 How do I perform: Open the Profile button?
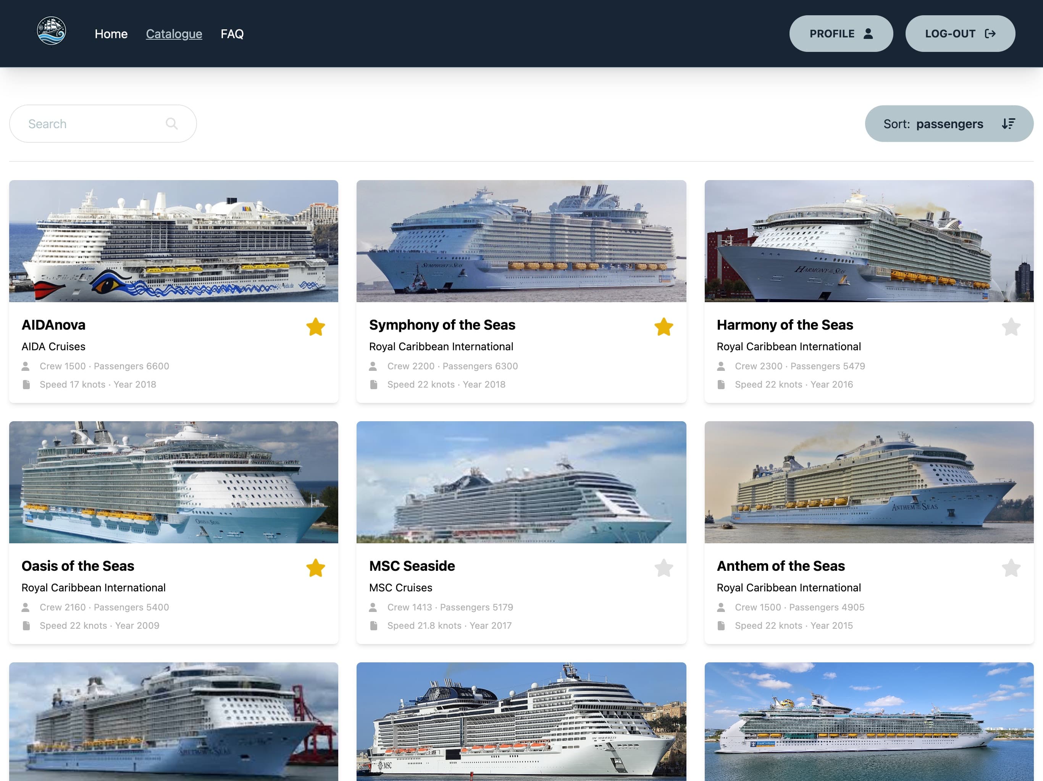pos(841,34)
